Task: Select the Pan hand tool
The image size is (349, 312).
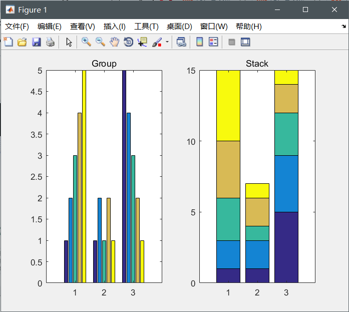Action: pyautogui.click(x=114, y=42)
